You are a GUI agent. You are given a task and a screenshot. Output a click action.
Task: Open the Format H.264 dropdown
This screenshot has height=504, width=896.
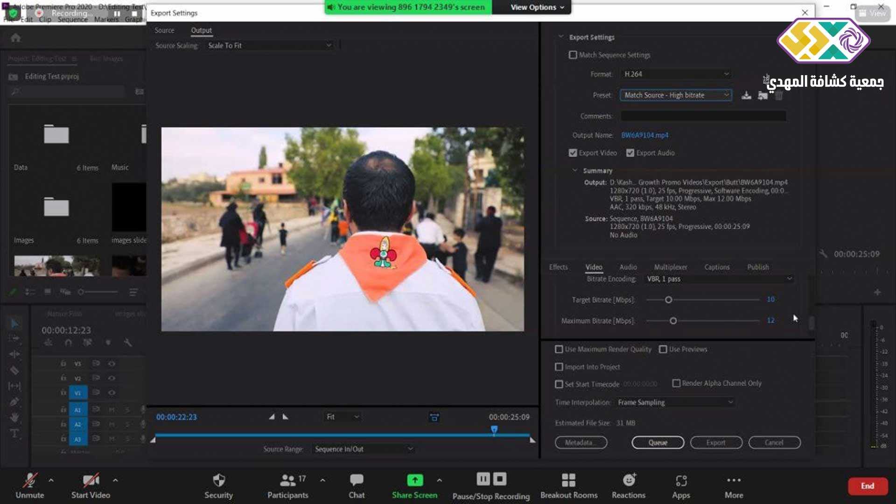[x=676, y=74]
